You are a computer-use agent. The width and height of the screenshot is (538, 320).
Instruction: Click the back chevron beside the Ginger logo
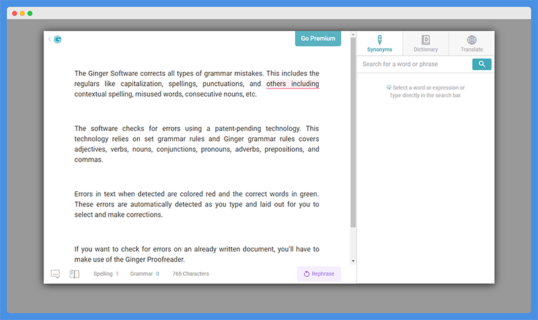(50, 40)
